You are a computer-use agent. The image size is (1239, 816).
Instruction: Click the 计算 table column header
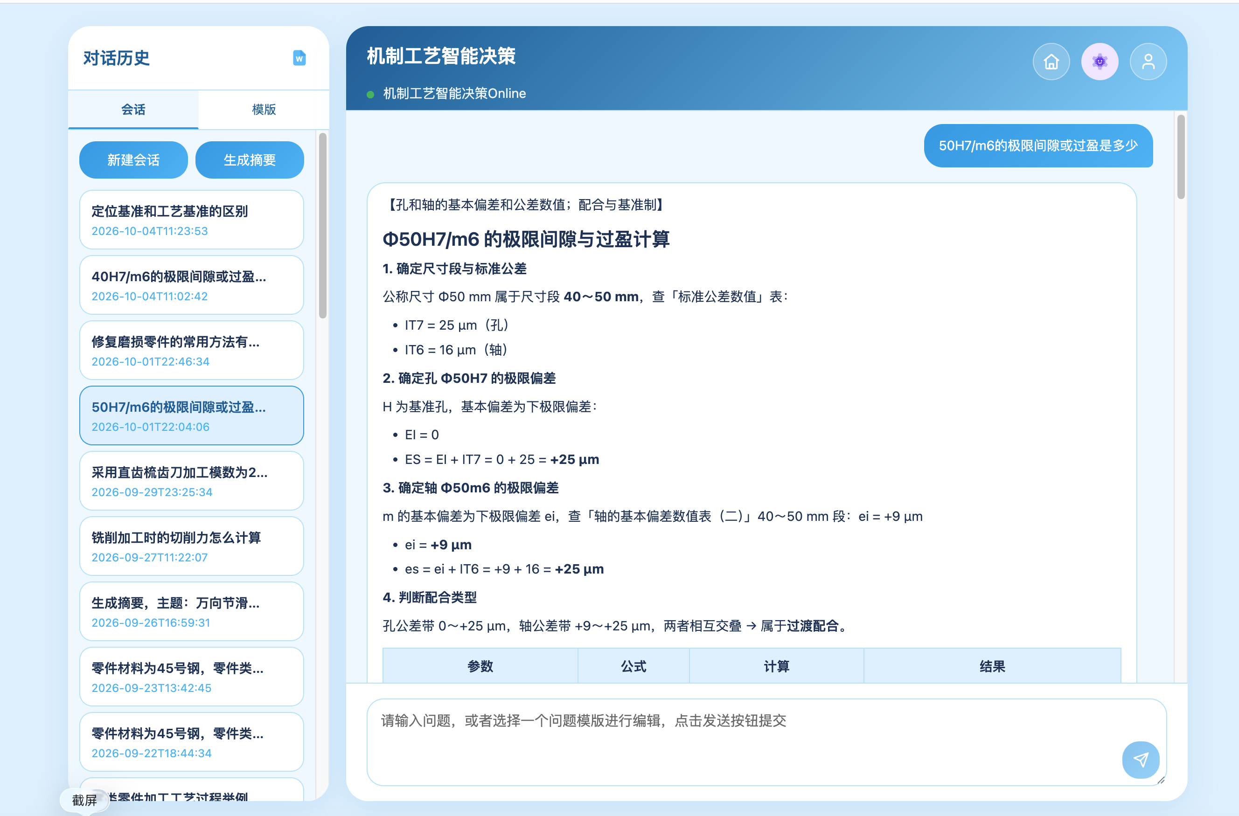pos(776,666)
